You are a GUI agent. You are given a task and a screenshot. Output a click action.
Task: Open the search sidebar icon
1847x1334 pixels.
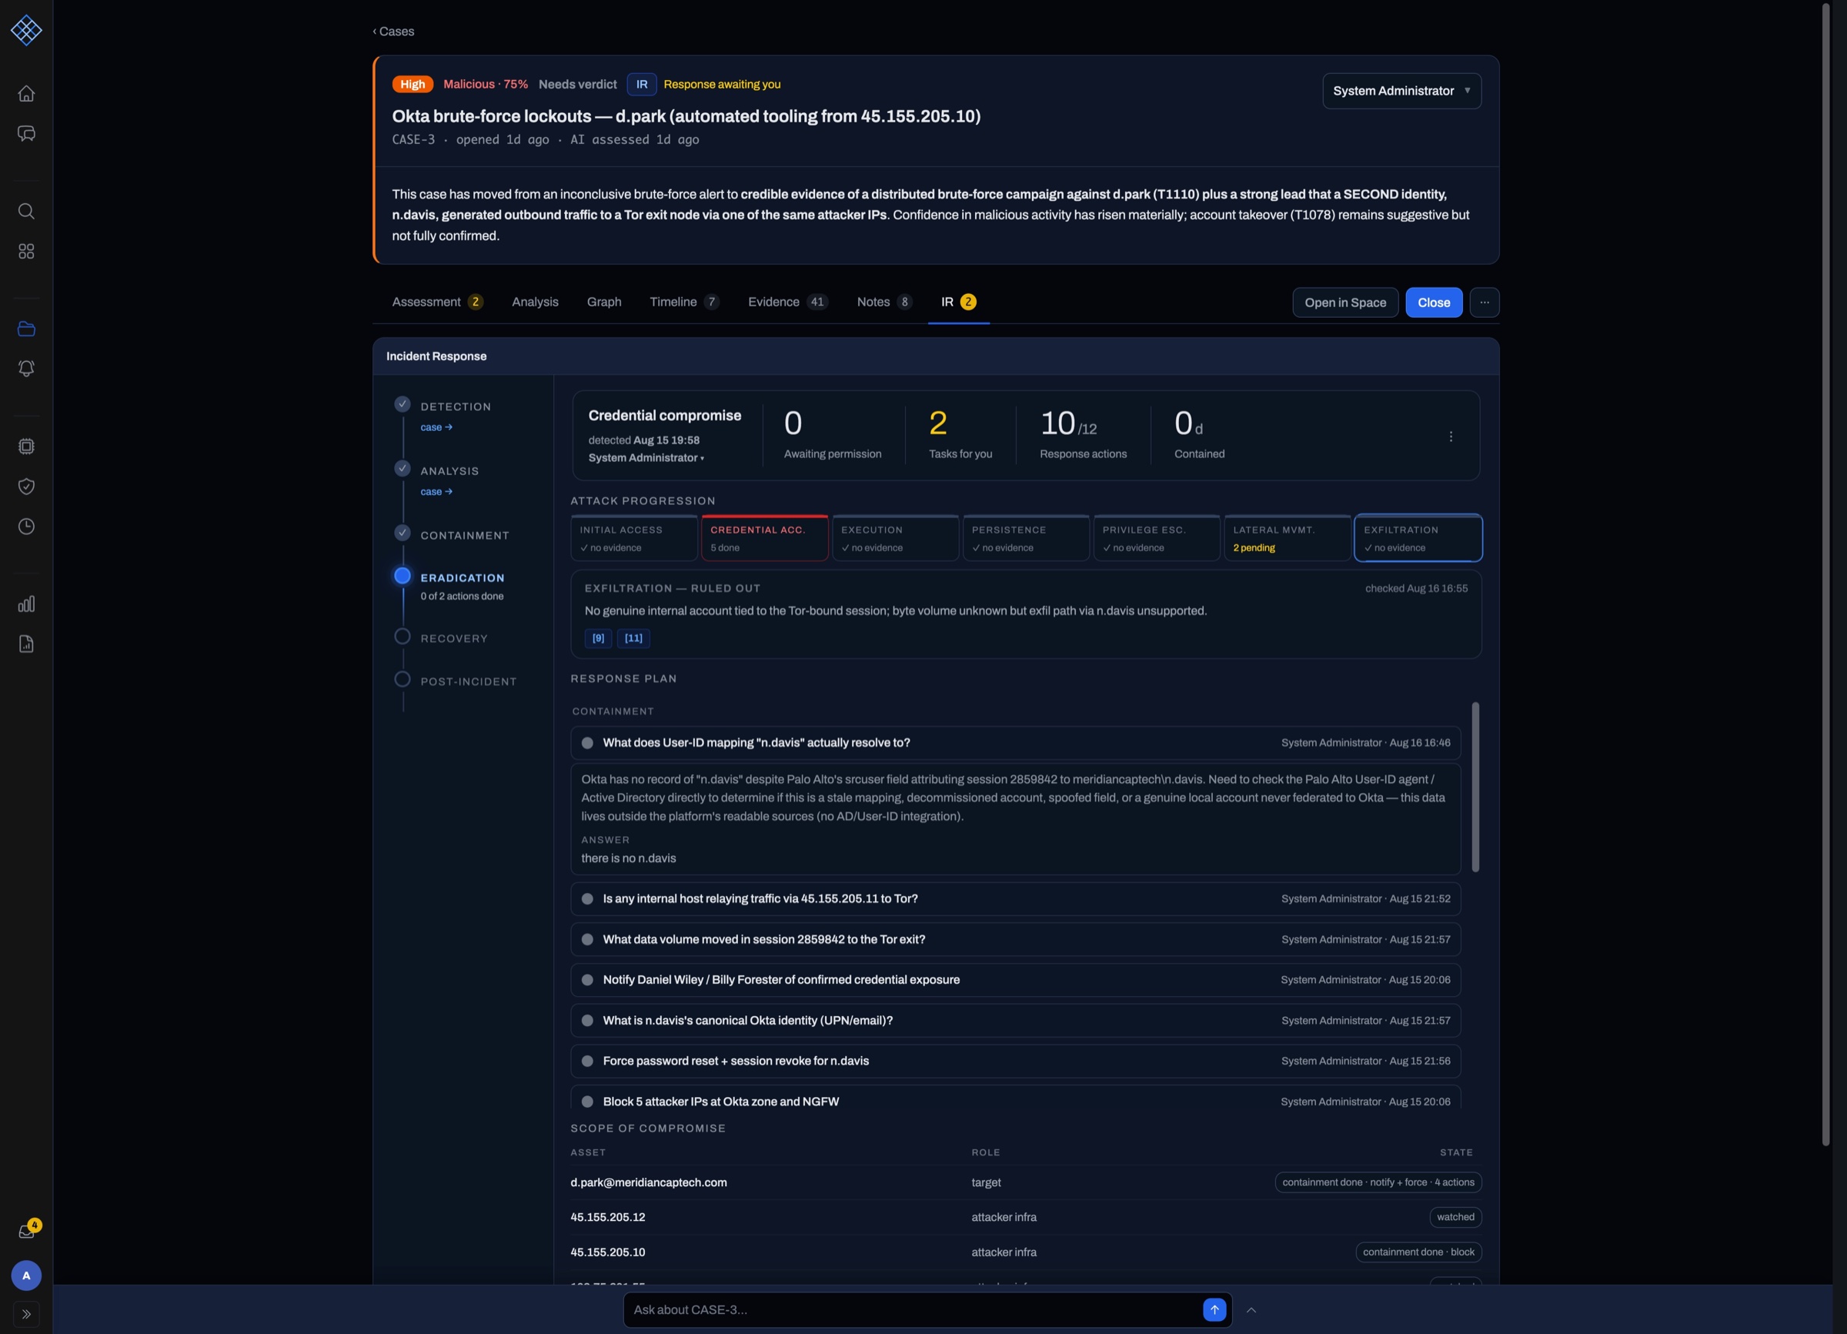[26, 211]
